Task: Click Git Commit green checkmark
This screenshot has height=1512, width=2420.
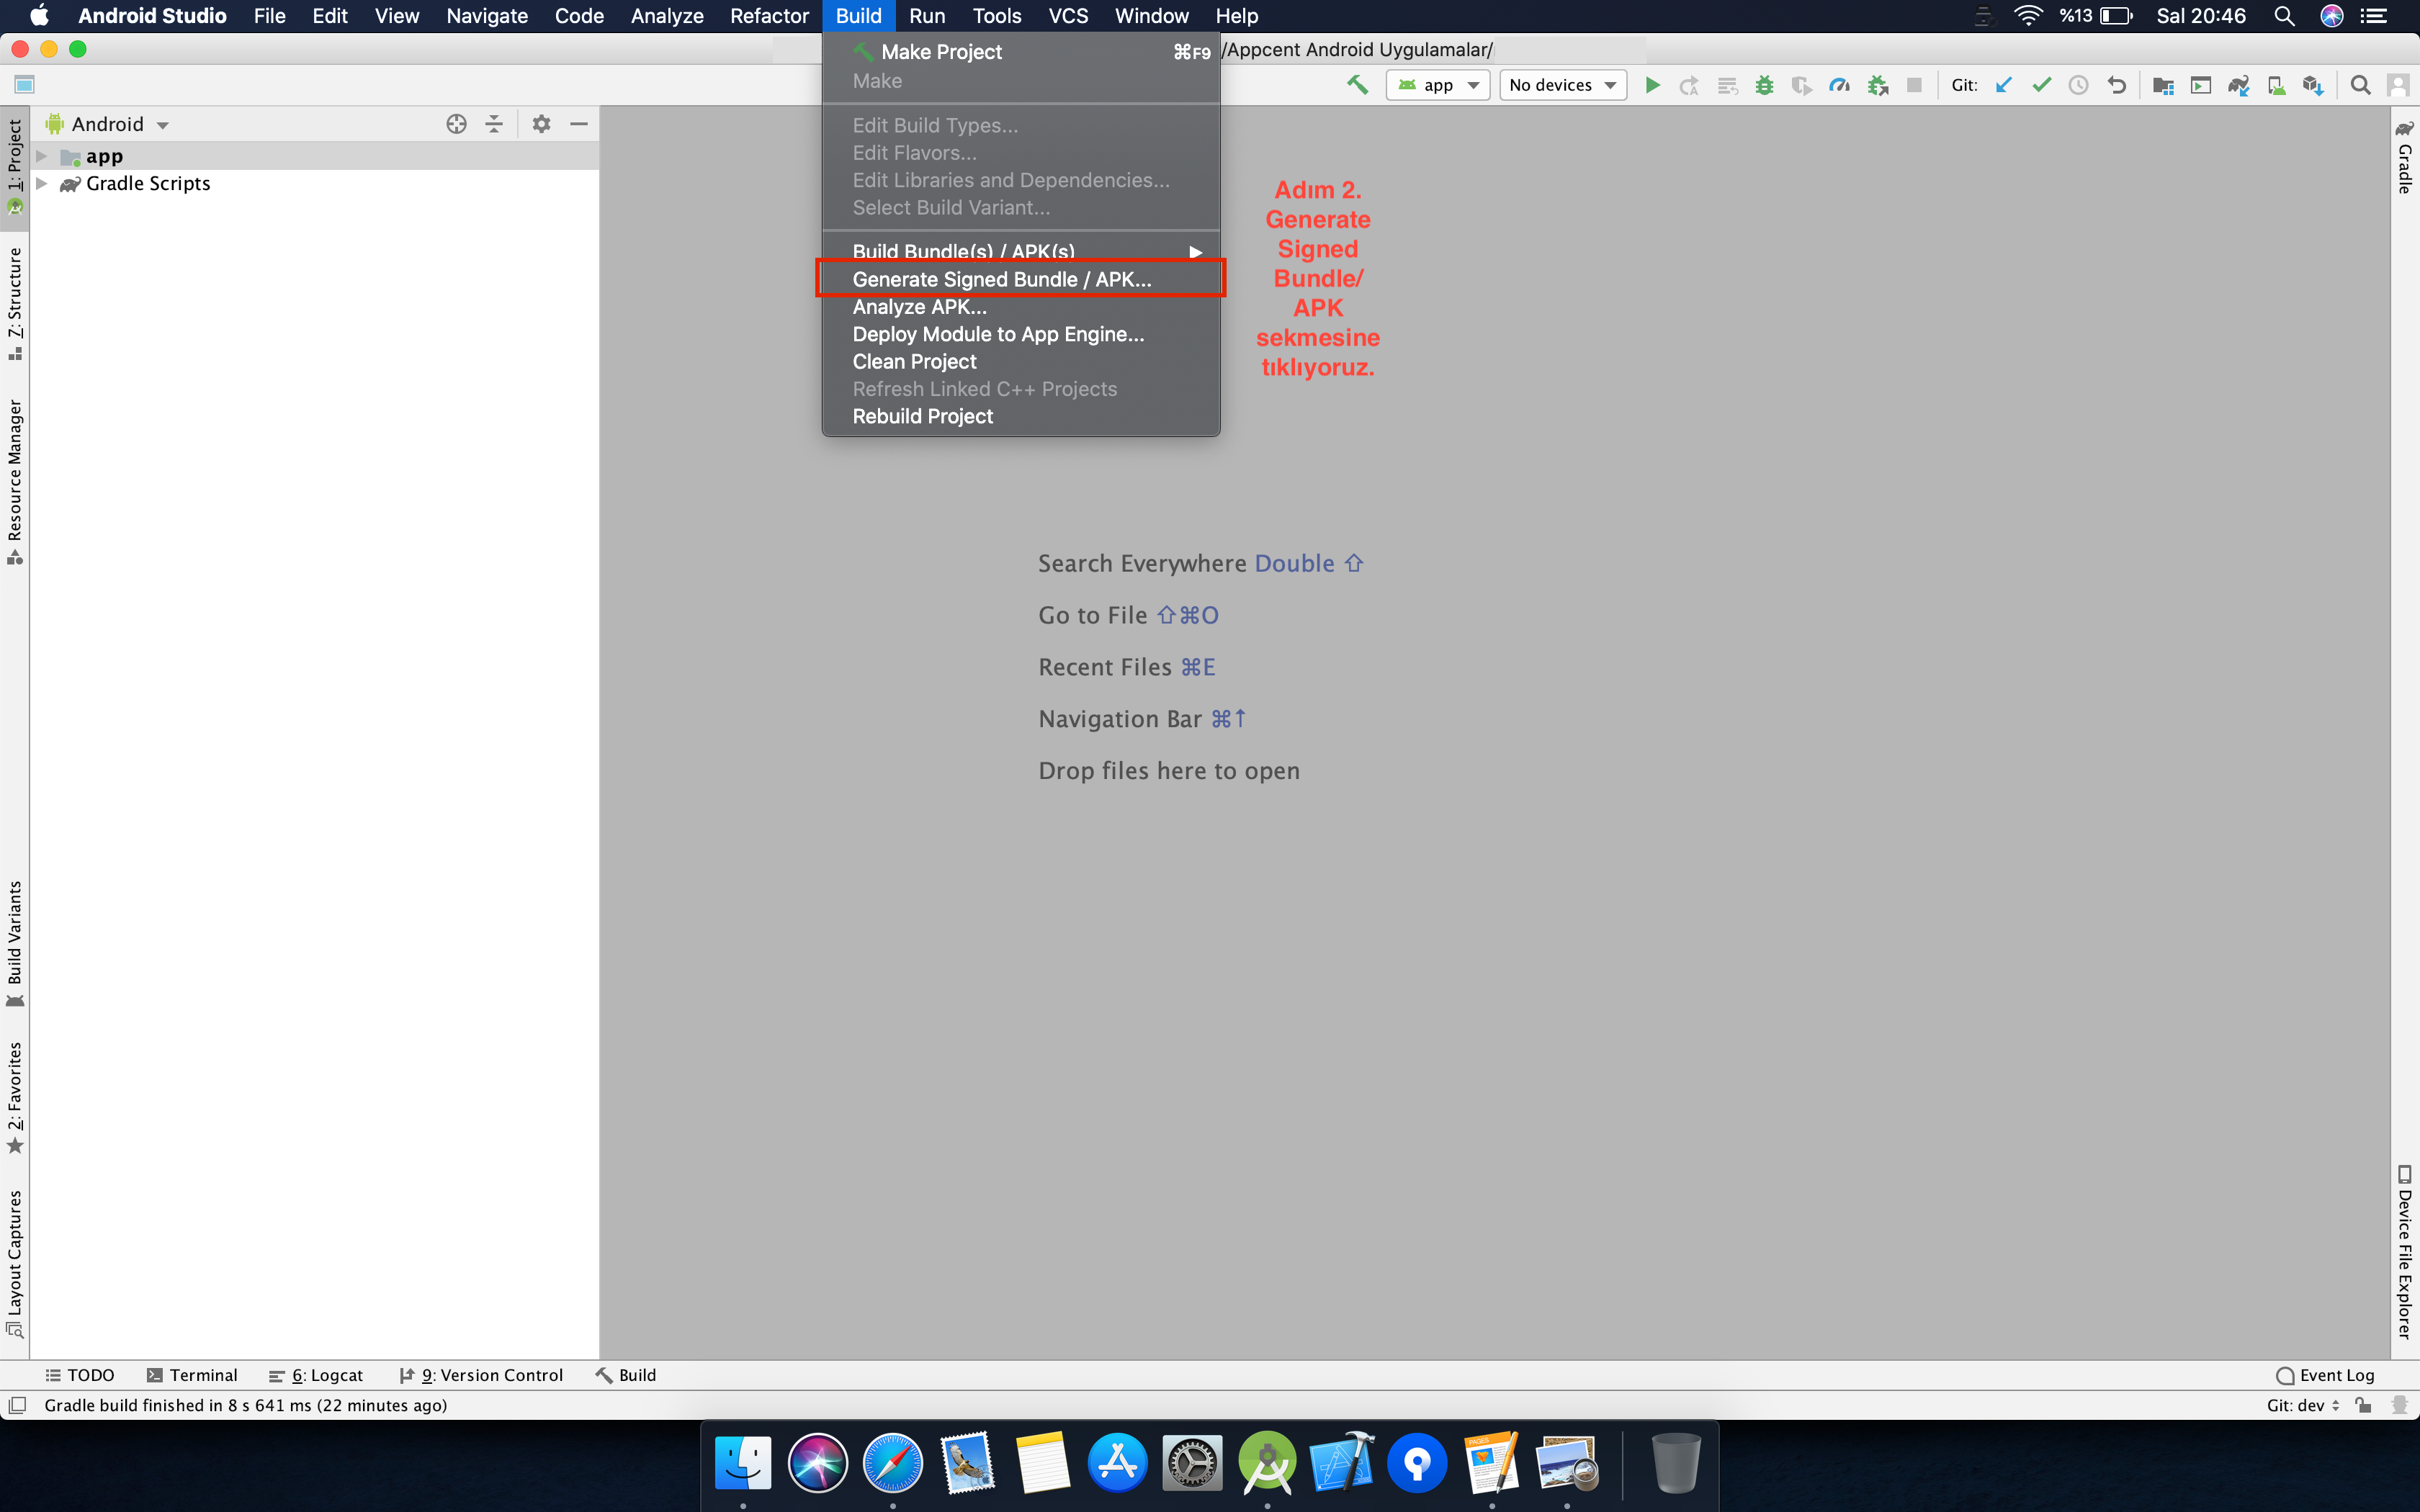Action: coord(2041,85)
